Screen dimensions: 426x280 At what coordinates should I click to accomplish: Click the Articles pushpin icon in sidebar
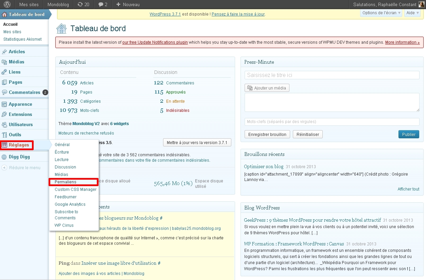[4, 52]
